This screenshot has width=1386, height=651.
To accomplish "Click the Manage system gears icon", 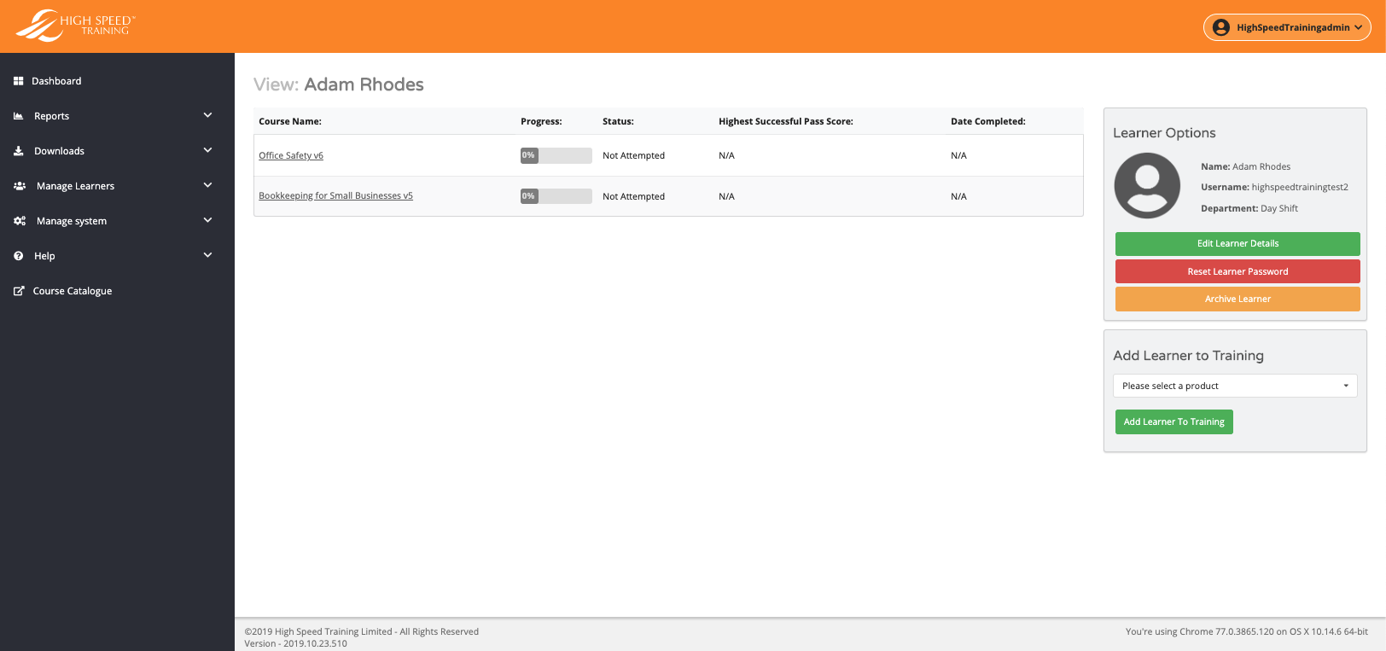I will tap(20, 221).
